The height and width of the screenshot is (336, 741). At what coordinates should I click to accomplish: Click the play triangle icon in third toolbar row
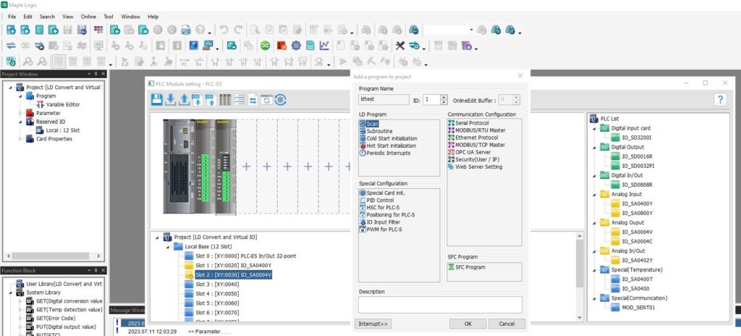[343, 61]
